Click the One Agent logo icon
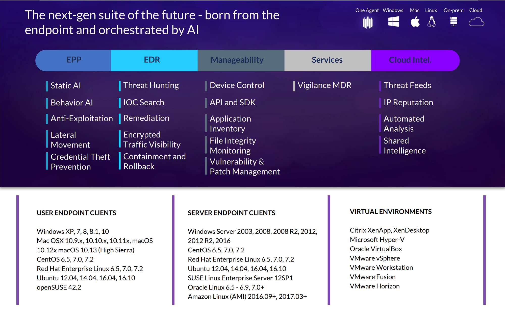Screen dimensions: 505x312 click(367, 22)
